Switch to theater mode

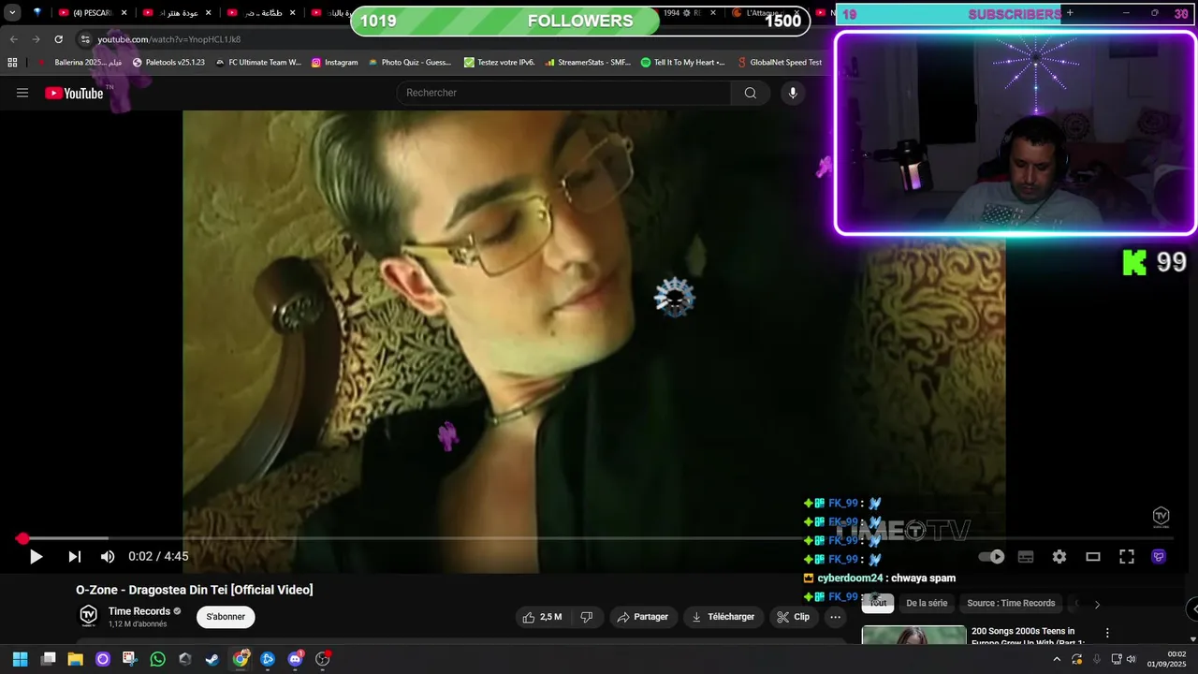[x=1093, y=557]
